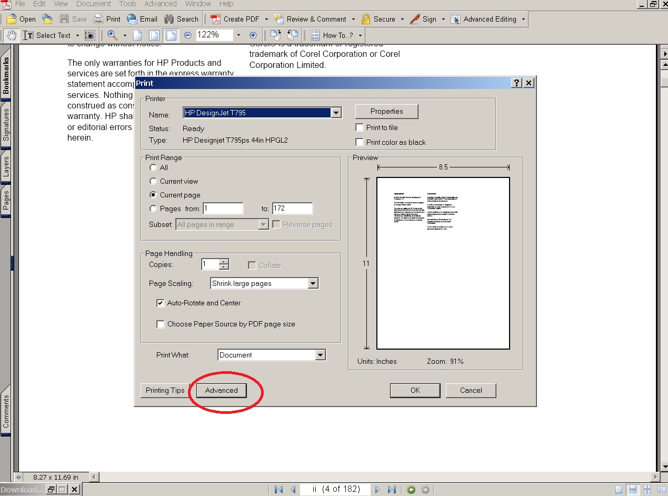
Task: Click the Sign pen toolbar button
Action: 423,19
